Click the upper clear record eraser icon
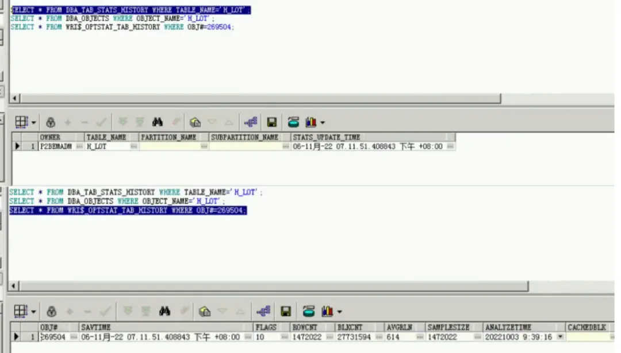The height and width of the screenshot is (353, 621). point(177,122)
